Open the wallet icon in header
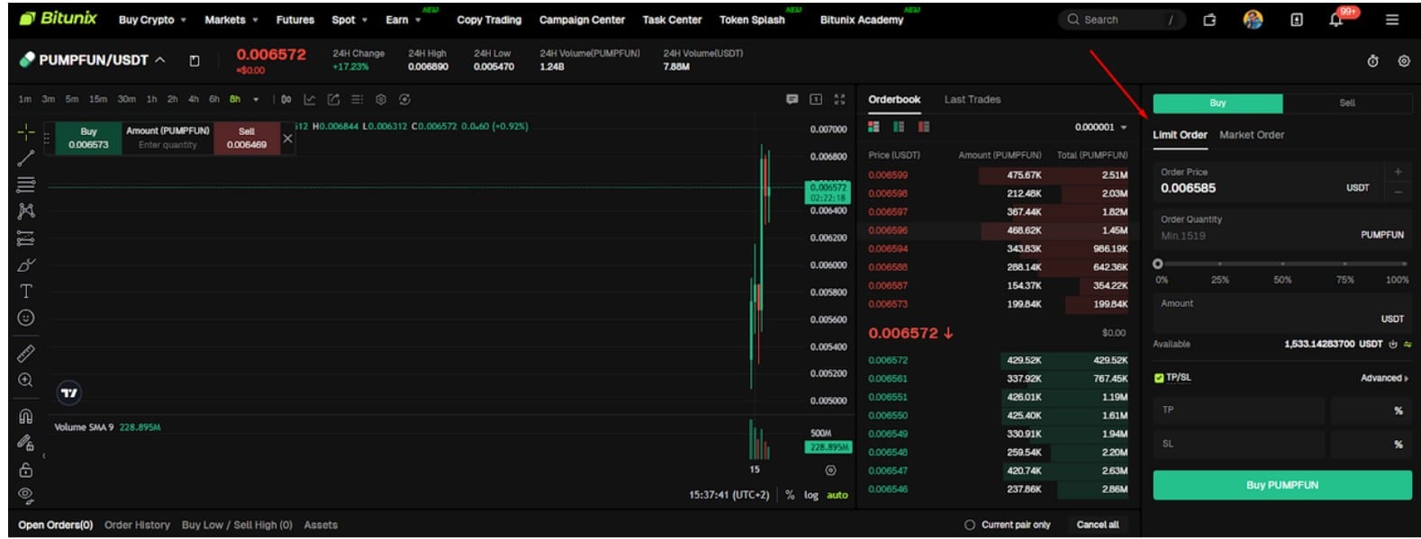The width and height of the screenshot is (1421, 539). coord(1209,20)
